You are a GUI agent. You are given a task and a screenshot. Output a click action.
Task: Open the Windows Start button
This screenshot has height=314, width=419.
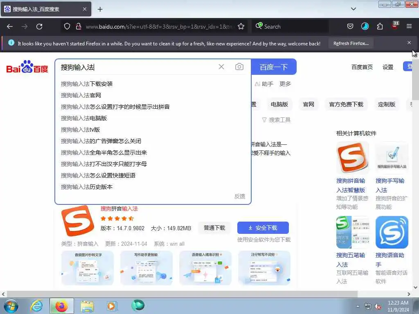coord(11,306)
